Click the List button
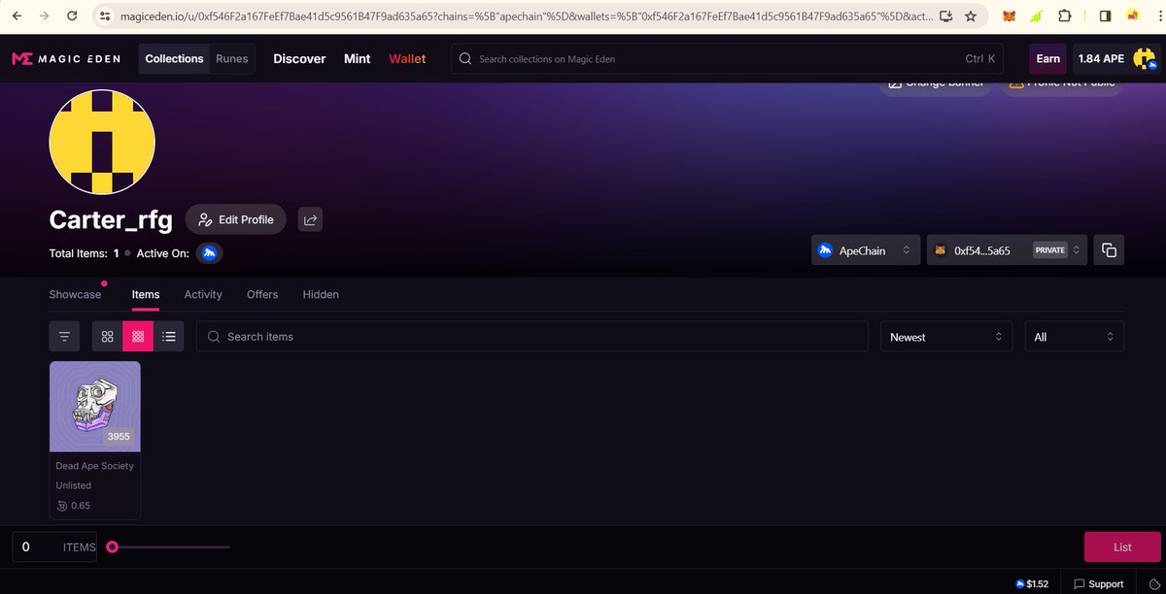The image size is (1166, 594). 1122,547
